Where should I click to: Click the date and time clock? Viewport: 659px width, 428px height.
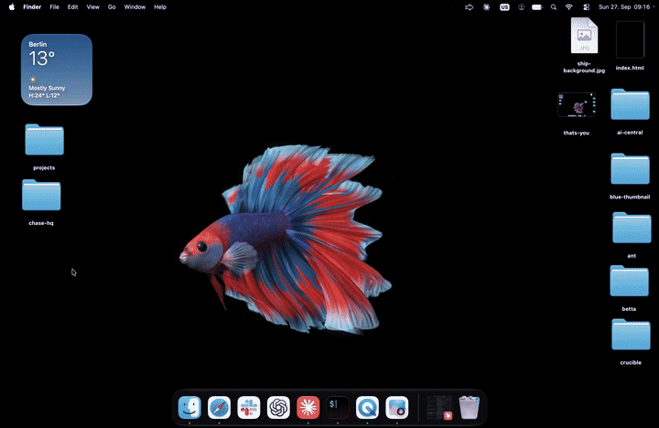(624, 6)
